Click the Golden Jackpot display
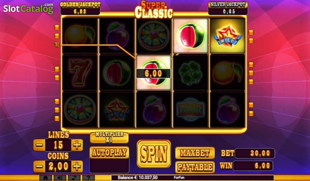 click(x=80, y=8)
